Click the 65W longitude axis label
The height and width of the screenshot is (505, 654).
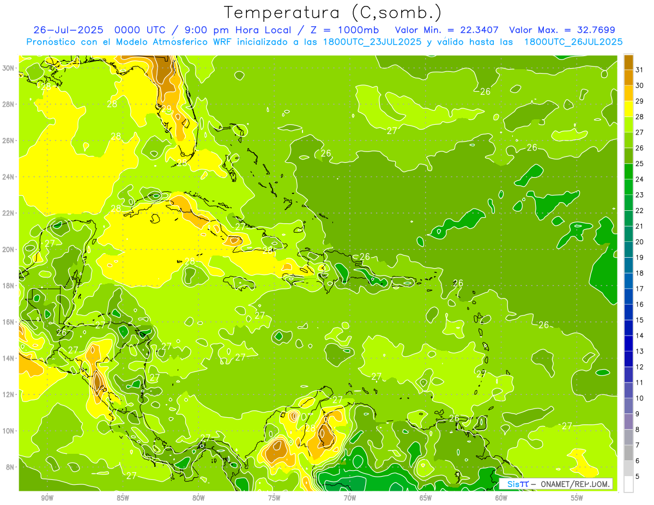click(426, 498)
